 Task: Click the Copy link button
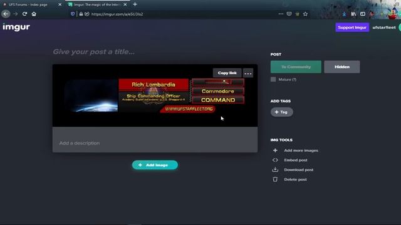[x=227, y=73]
